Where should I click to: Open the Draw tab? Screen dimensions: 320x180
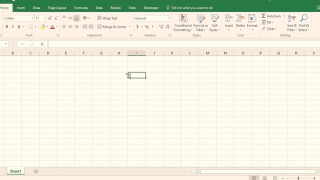[36, 8]
